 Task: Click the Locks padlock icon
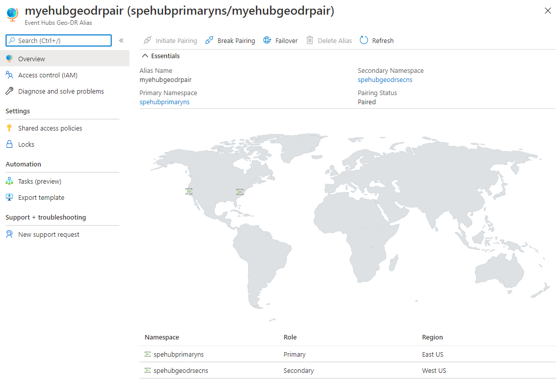tap(9, 144)
